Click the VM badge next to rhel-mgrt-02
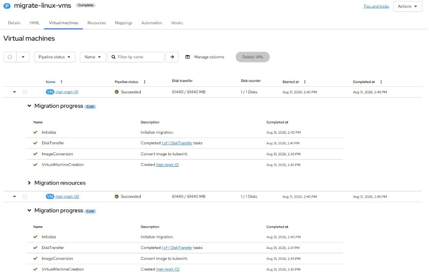Image resolution: width=429 pixels, height=278 pixels. pos(50,196)
